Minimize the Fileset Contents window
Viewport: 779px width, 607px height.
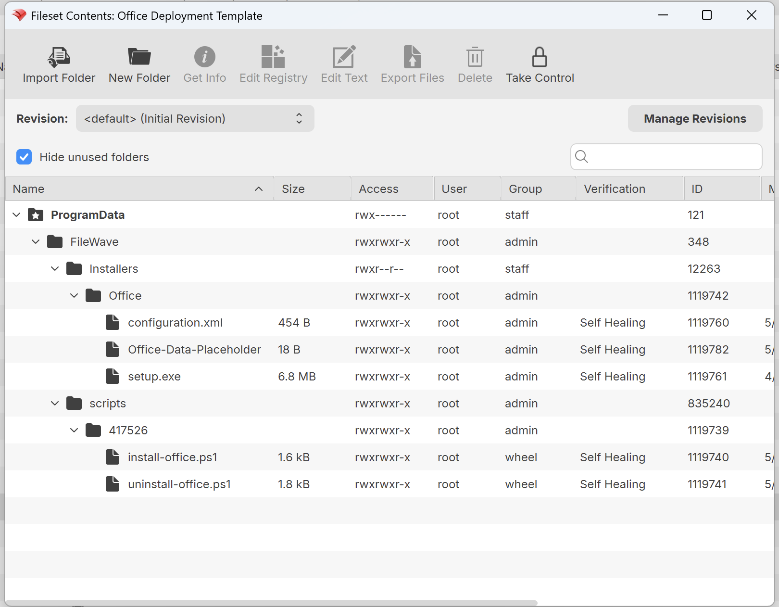click(663, 15)
